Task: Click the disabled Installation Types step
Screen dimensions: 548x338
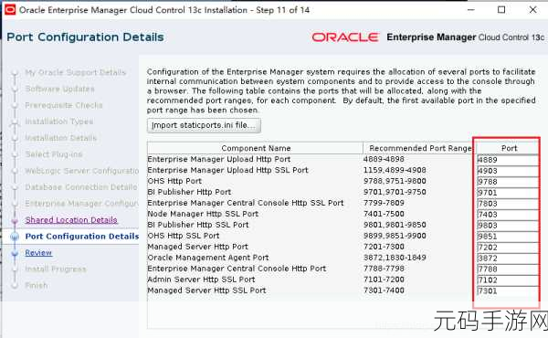Action: 58,121
